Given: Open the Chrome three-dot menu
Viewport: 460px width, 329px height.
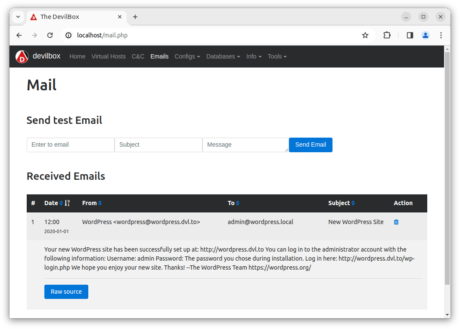Looking at the screenshot, I should 441,35.
